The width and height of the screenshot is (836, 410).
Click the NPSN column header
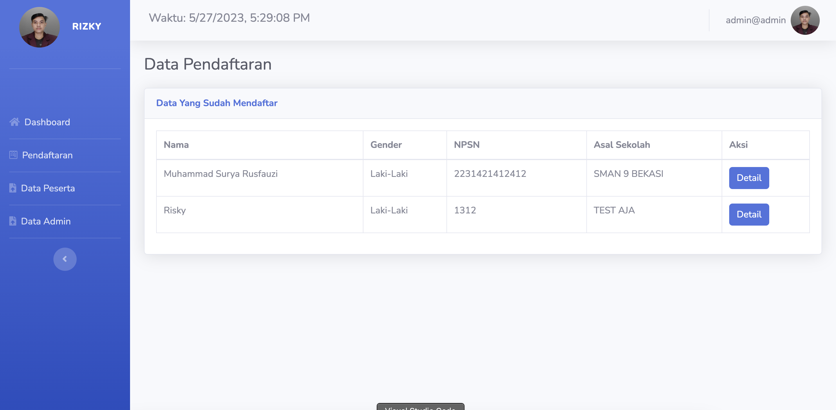[x=466, y=145]
